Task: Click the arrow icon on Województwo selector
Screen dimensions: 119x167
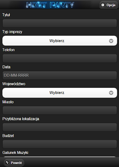Action: [x=111, y=93]
